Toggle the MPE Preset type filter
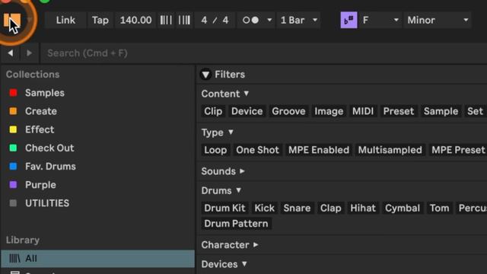 click(458, 150)
